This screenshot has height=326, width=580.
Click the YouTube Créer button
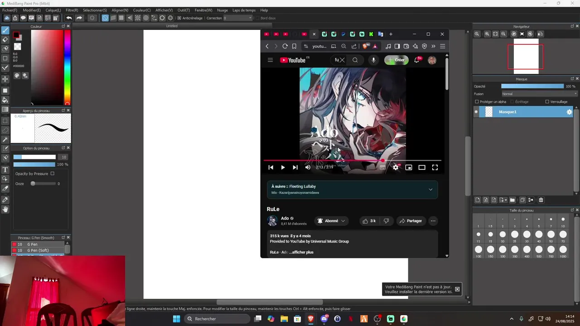[x=396, y=60]
